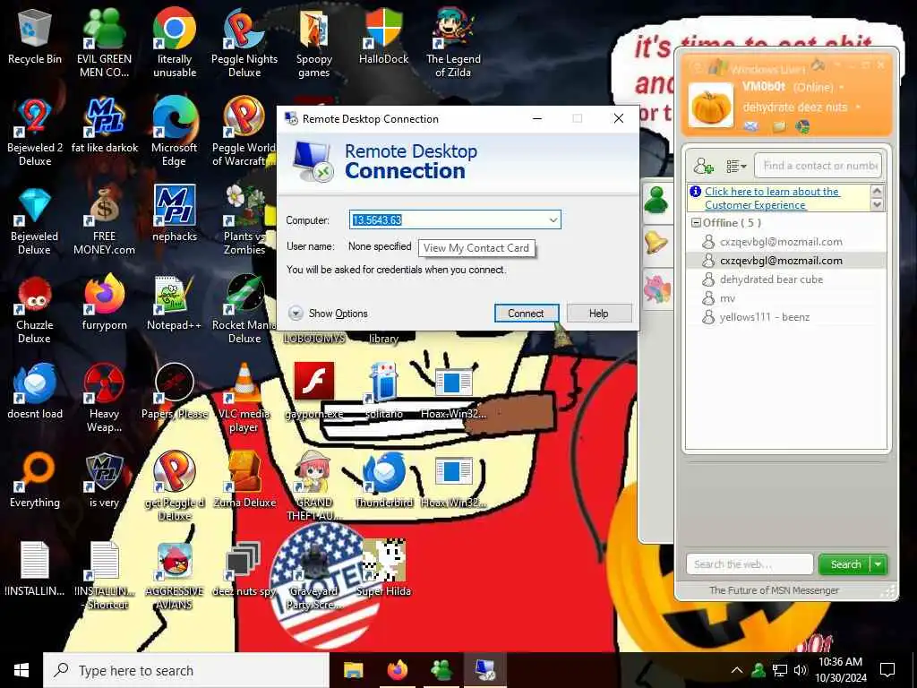Screen dimensions: 917x688
Task: Click the MSN Today globe icon in Messenger
Action: (803, 125)
